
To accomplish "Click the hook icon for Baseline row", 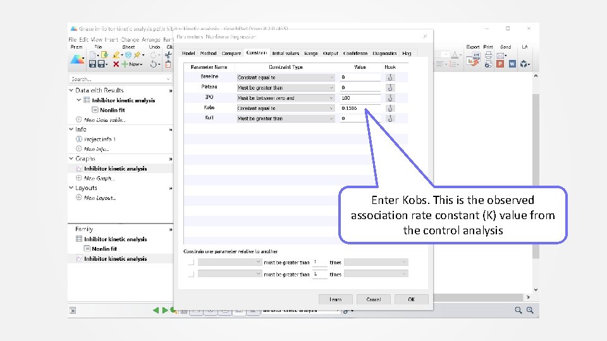I will tap(390, 77).
